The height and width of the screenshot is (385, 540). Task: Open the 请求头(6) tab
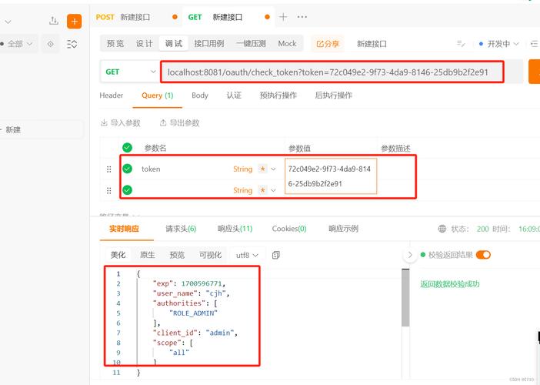(181, 229)
